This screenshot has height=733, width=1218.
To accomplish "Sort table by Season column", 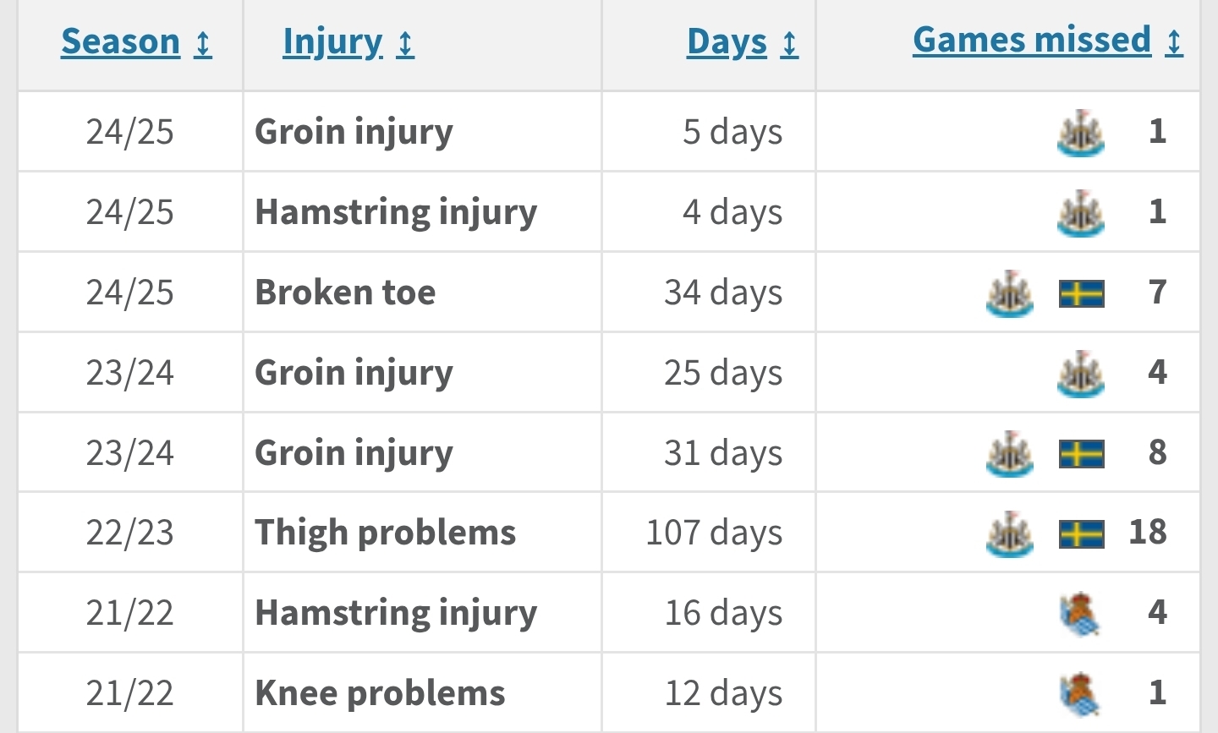I will [120, 41].
